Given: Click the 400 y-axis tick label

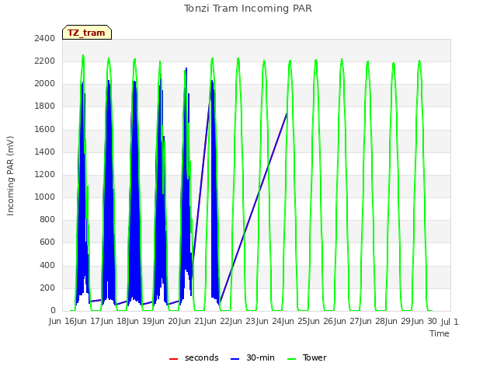Looking at the screenshot, I should coord(47,265).
